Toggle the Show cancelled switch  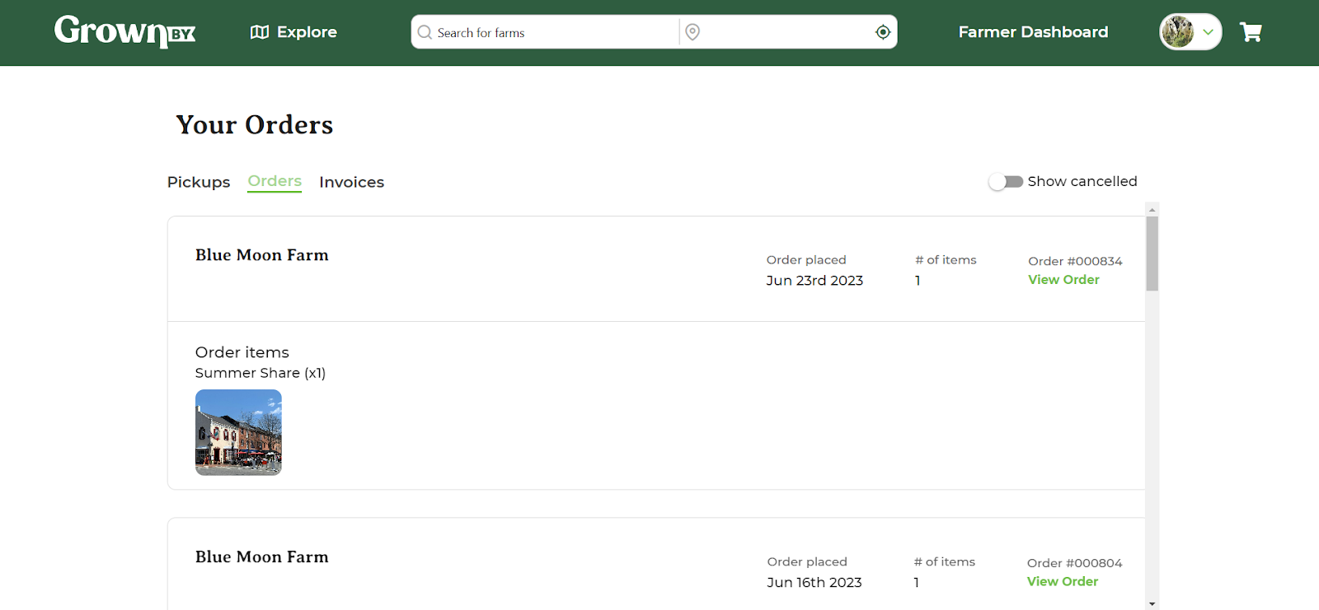click(1006, 182)
